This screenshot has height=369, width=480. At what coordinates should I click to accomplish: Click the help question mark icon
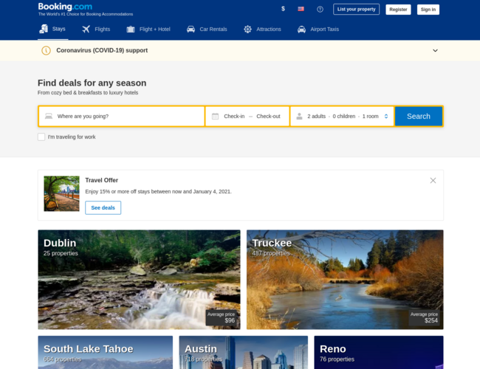point(320,9)
